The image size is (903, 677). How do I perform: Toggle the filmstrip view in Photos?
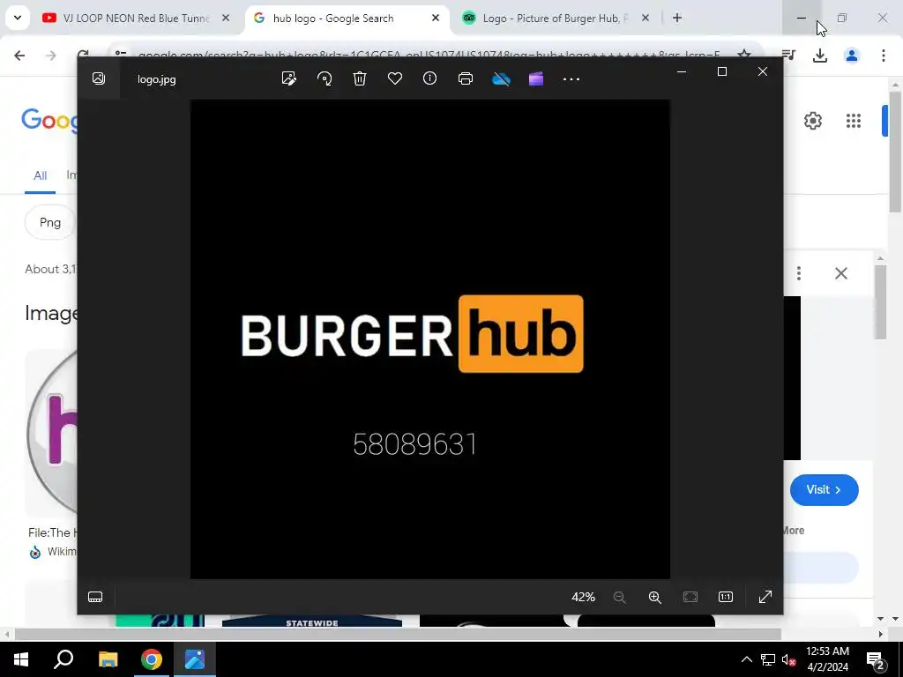coord(95,597)
